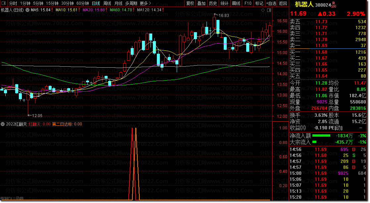Toggle the left panel icon beside 分时
The image size is (370, 203).
click(x=4, y=3)
